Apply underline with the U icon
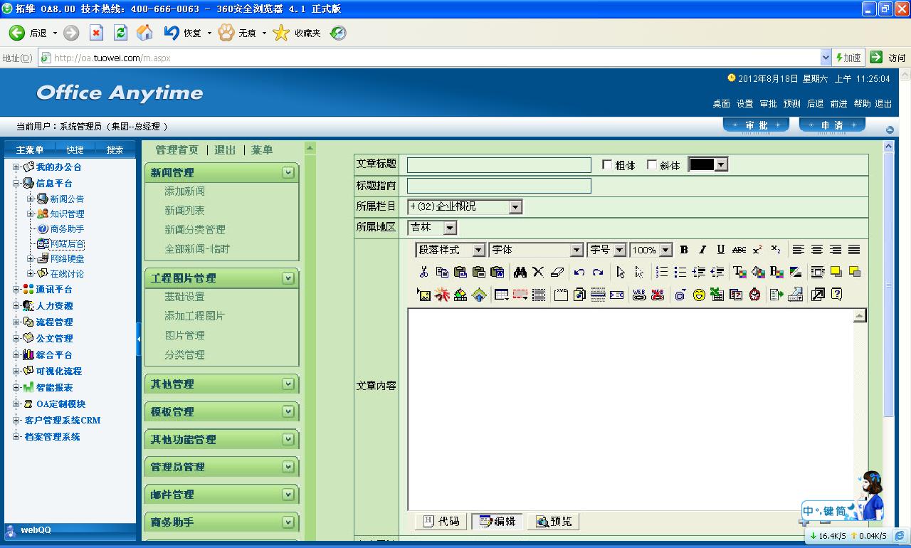Screen dimensions: 911x548 (720, 250)
